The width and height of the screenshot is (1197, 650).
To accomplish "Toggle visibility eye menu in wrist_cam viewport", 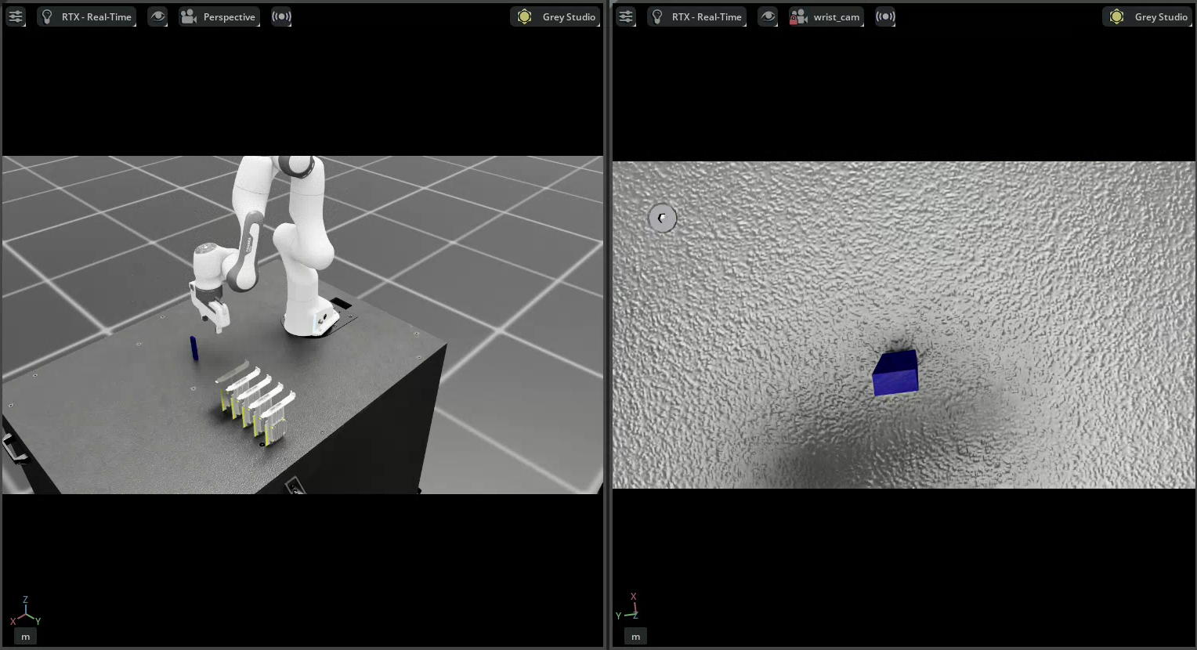I will pos(768,16).
